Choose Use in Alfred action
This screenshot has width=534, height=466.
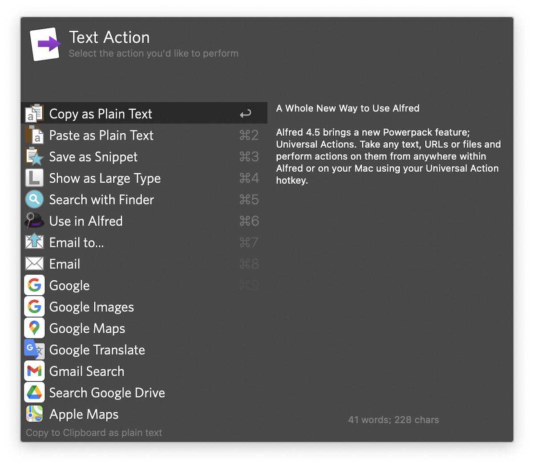144,221
